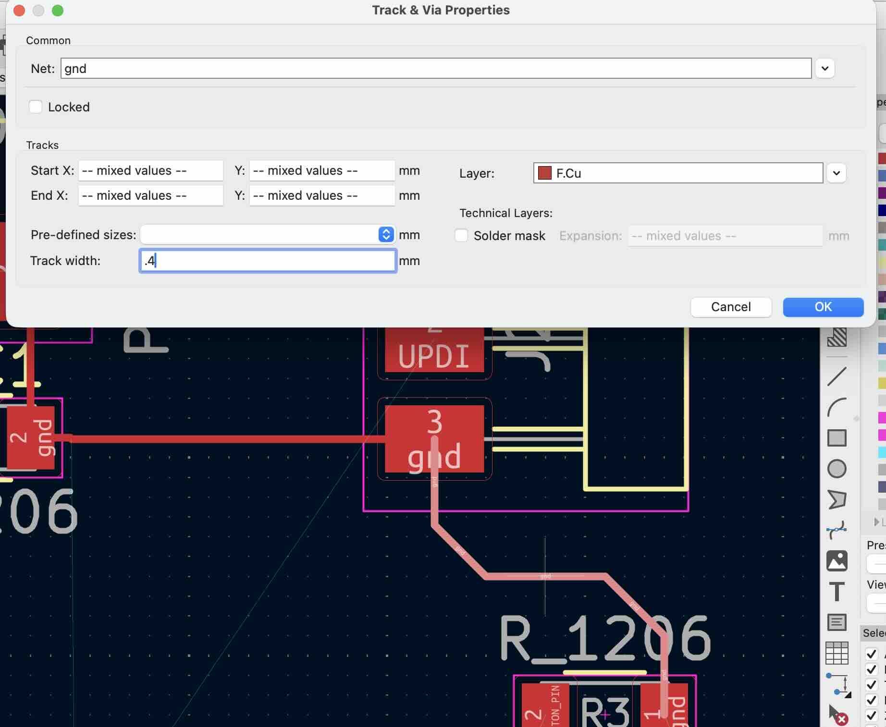Enable the Solder mask checkbox
The height and width of the screenshot is (727, 886).
click(461, 235)
